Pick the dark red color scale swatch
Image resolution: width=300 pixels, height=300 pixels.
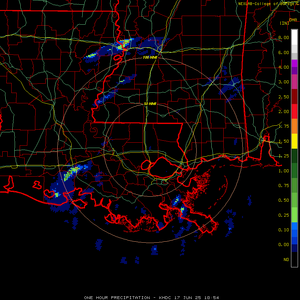[294, 97]
